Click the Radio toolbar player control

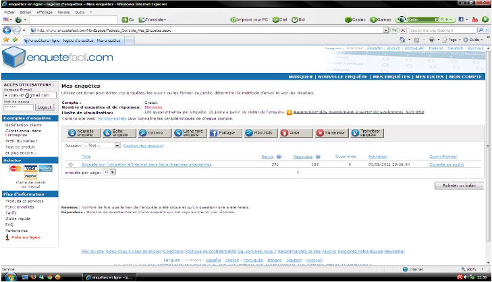(425, 20)
